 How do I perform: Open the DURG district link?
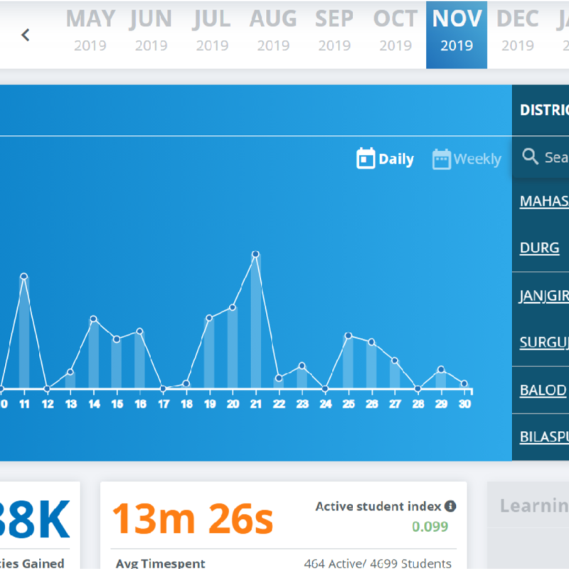[x=539, y=248]
